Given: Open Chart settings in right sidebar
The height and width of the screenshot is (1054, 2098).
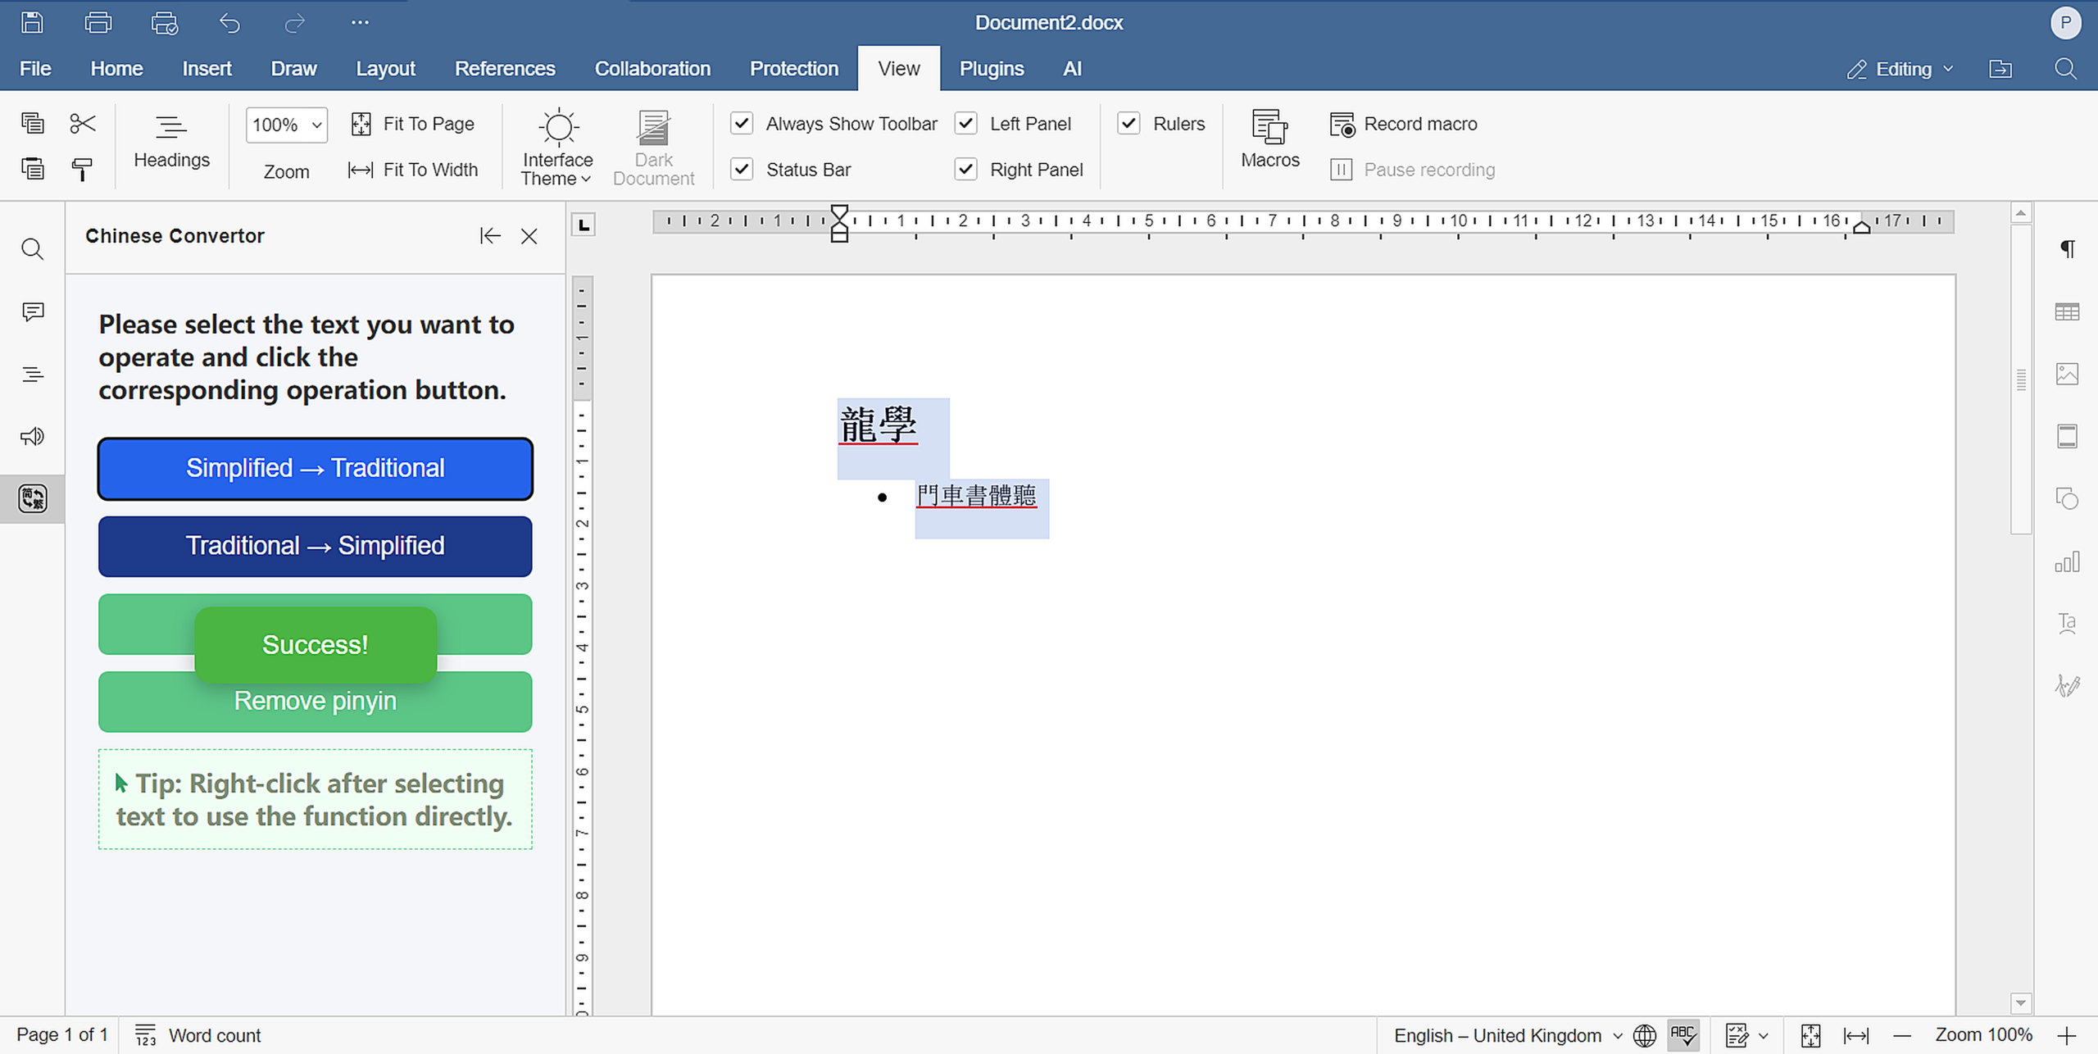Looking at the screenshot, I should (2068, 561).
